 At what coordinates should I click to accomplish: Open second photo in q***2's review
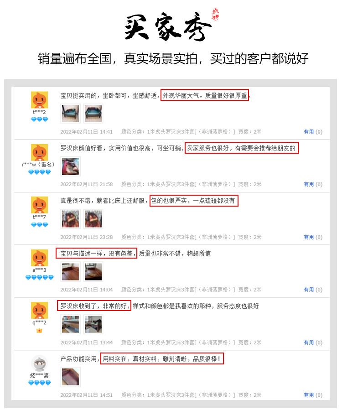(x=93, y=324)
